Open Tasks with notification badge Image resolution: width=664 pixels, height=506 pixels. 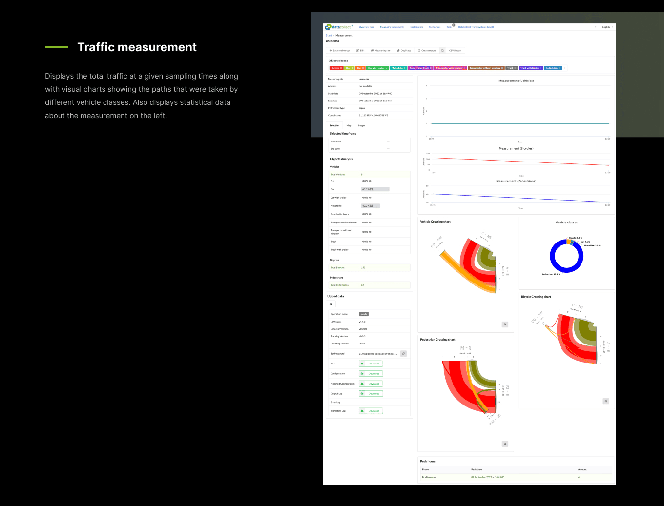449,27
